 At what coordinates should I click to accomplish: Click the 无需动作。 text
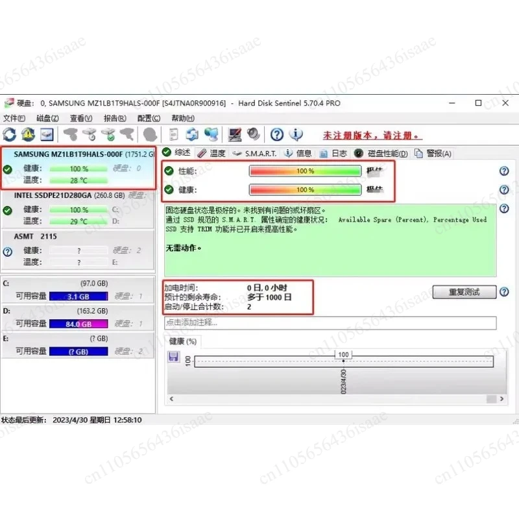click(183, 248)
